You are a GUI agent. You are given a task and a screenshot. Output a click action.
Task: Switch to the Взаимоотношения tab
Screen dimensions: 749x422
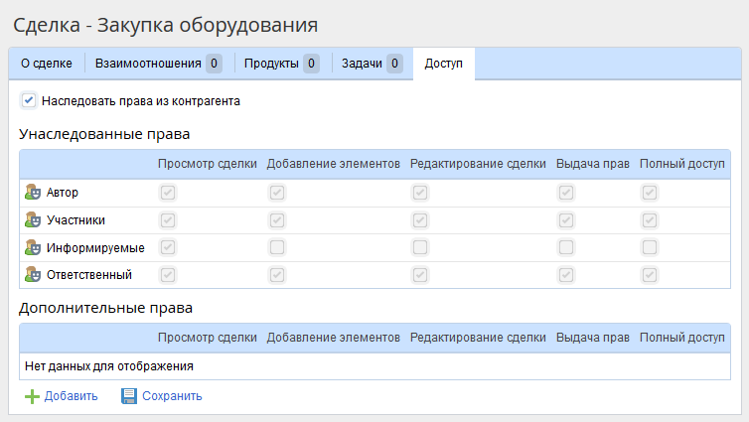(x=158, y=64)
